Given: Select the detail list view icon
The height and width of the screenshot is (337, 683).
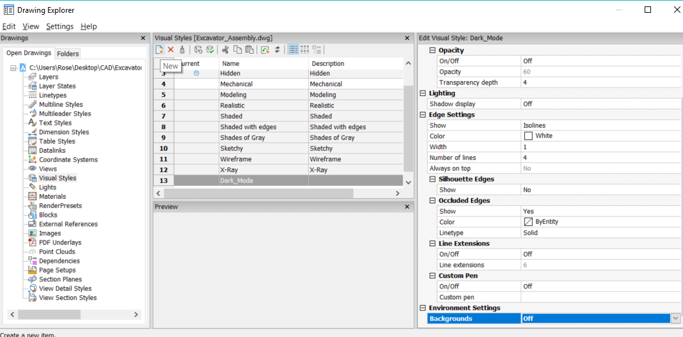Looking at the screenshot, I should coord(294,50).
